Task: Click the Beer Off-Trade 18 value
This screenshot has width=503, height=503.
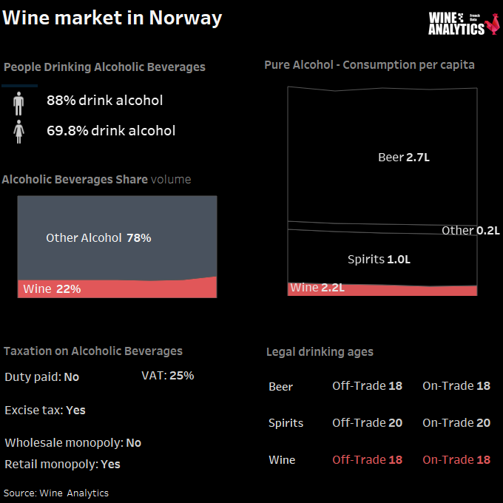Action: pos(368,385)
